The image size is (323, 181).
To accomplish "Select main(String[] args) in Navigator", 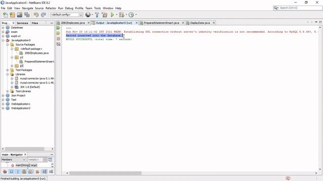I will pos(26,165).
